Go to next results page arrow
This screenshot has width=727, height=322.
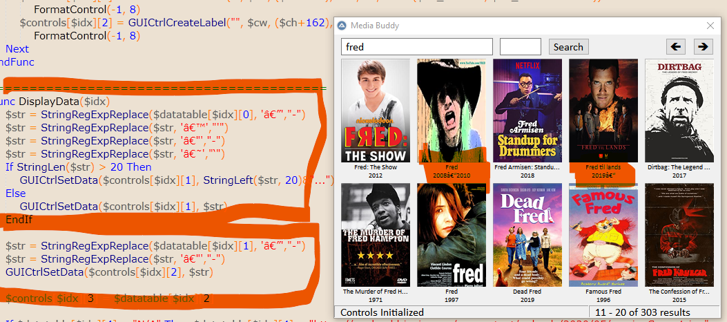coord(704,46)
